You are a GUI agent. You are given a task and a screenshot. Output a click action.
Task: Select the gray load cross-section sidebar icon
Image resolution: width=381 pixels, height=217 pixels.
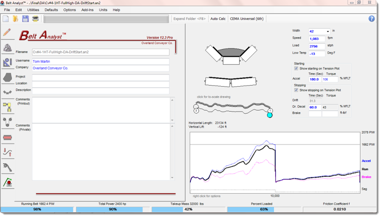[8, 78]
